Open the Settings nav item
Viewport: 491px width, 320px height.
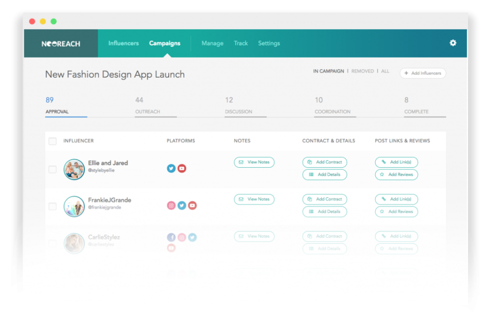[x=269, y=43]
